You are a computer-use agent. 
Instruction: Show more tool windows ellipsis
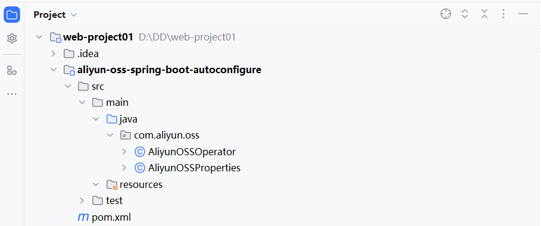12,94
